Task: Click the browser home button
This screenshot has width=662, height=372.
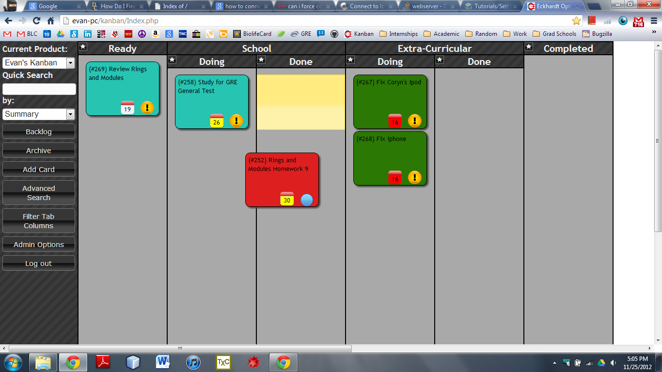Action: 50,21
